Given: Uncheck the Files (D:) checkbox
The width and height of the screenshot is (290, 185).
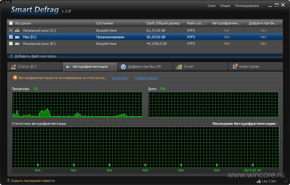Looking at the screenshot, I should coord(11,37).
